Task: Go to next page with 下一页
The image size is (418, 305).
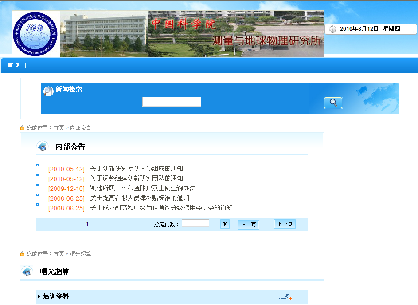Action: 285,224
